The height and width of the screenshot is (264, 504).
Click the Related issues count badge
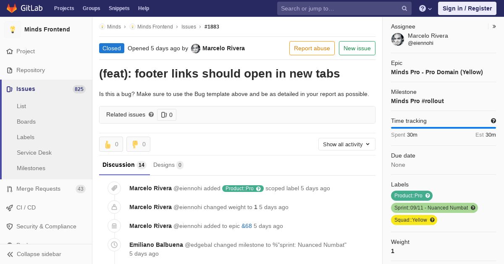(167, 115)
